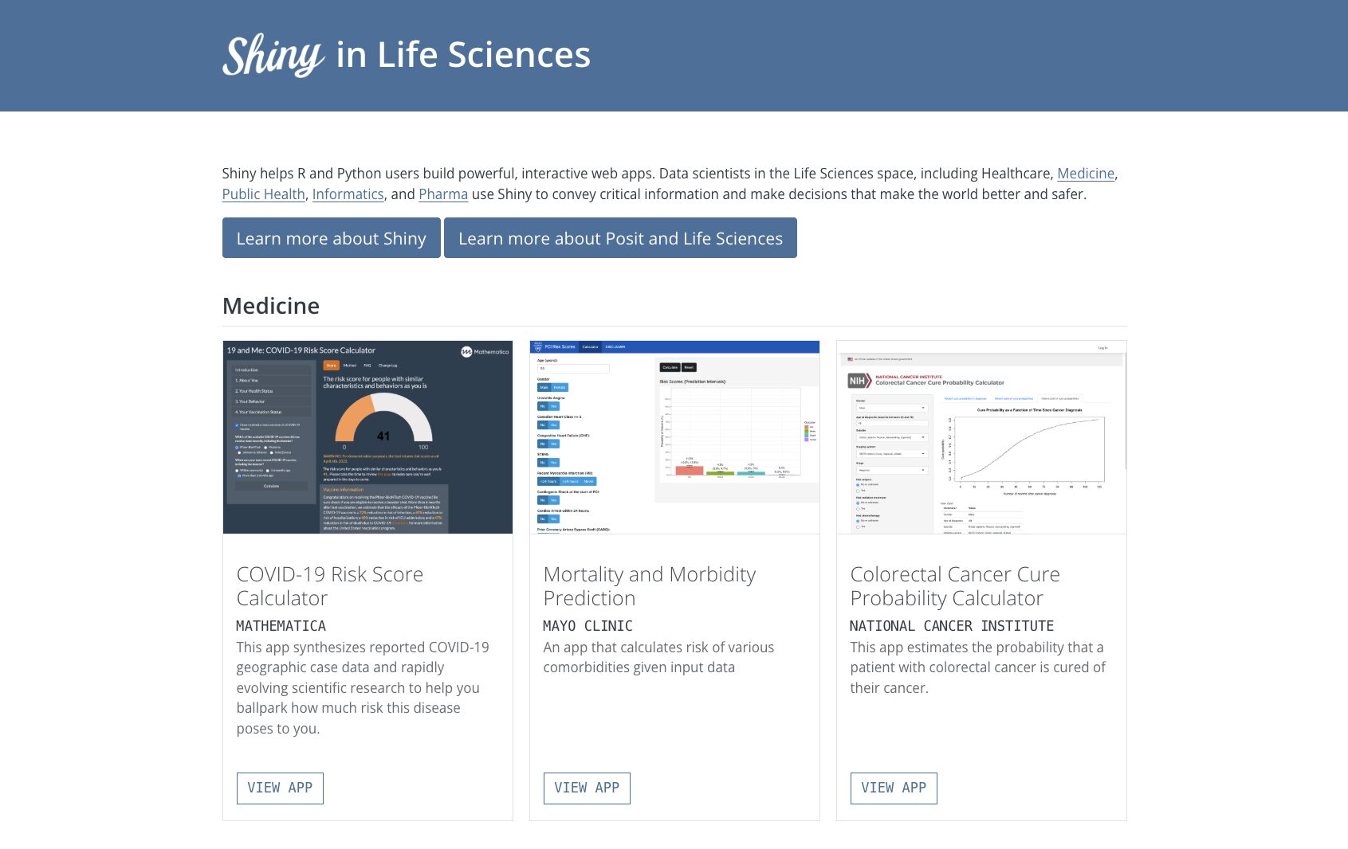The width and height of the screenshot is (1348, 849).
Task: Open Mortality and Morbidity Prediction screenshot thumbnail
Action: coord(674,437)
